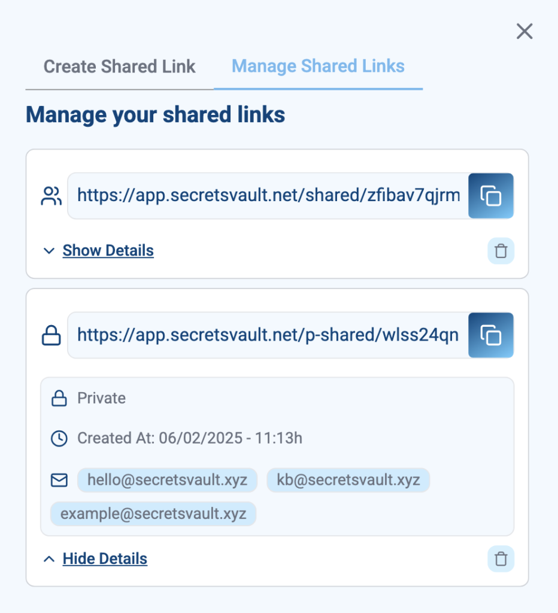Viewport: 558px width, 613px height.
Task: Click the clock icon next to Created At
Action: (59, 438)
